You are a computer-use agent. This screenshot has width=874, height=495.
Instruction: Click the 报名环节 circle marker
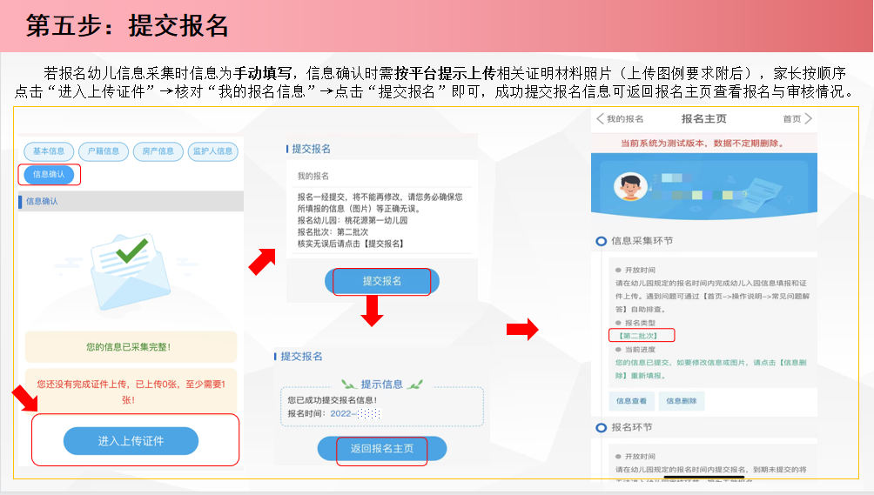pyautogui.click(x=601, y=428)
